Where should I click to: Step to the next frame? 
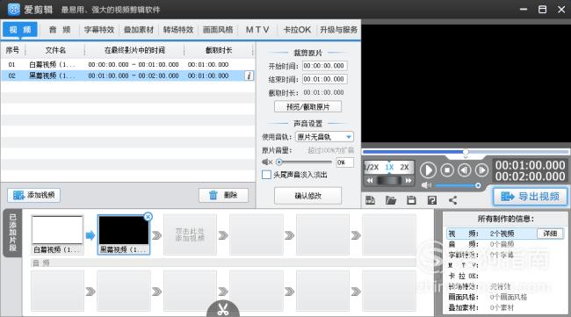point(481,170)
